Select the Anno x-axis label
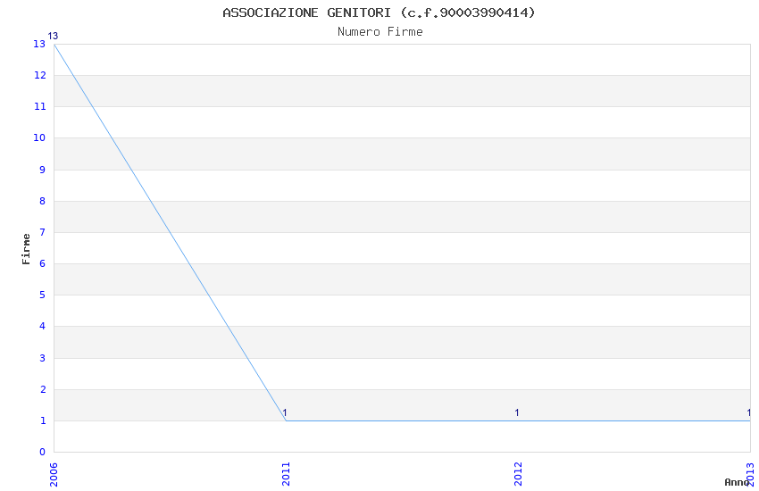The height and width of the screenshot is (491, 759). (x=737, y=482)
